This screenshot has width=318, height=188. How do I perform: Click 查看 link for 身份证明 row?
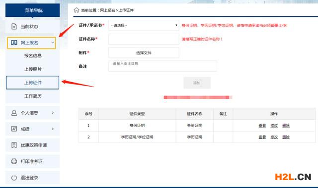(x=262, y=125)
